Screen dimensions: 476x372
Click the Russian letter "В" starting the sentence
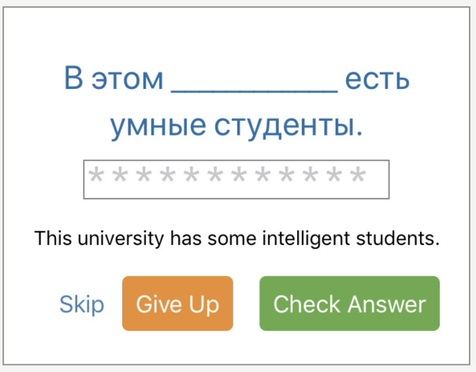(73, 80)
